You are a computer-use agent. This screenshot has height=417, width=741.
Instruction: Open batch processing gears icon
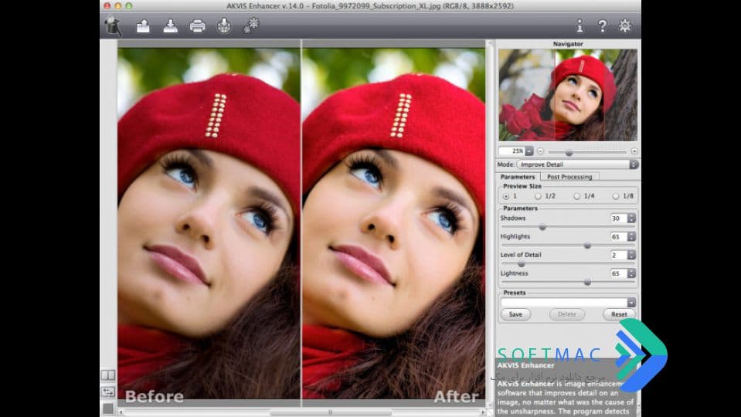click(251, 25)
